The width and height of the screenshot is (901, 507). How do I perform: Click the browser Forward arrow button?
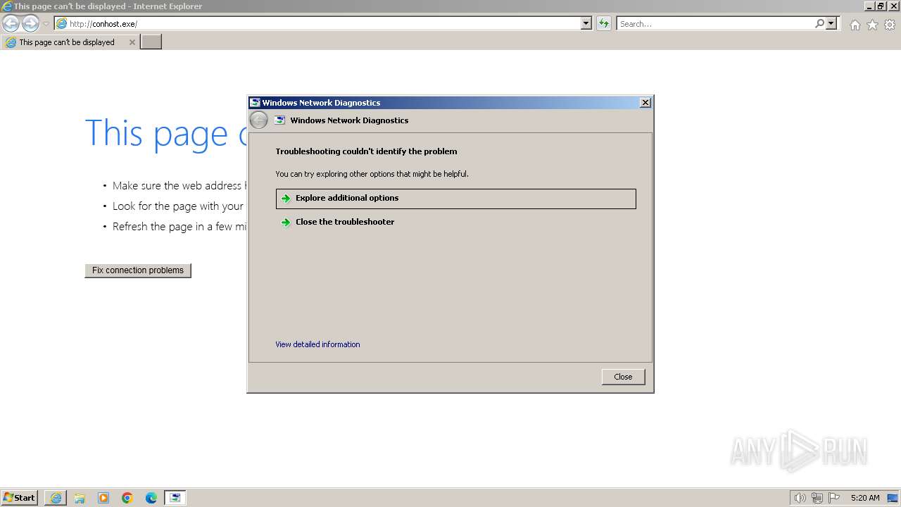[30, 24]
